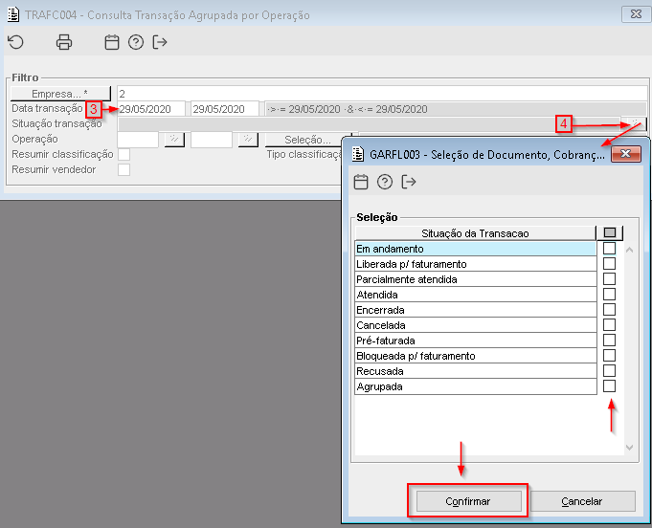The height and width of the screenshot is (528, 652).
Task: Click the Cancelar button
Action: pos(582,501)
